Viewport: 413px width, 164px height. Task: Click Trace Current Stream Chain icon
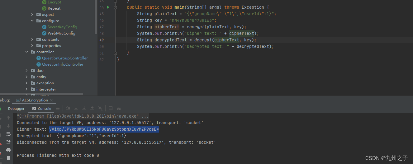[x=119, y=108]
